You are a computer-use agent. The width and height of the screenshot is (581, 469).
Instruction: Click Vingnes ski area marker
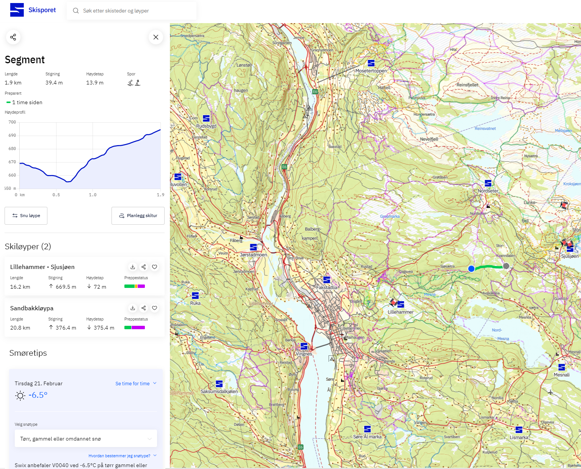click(304, 346)
